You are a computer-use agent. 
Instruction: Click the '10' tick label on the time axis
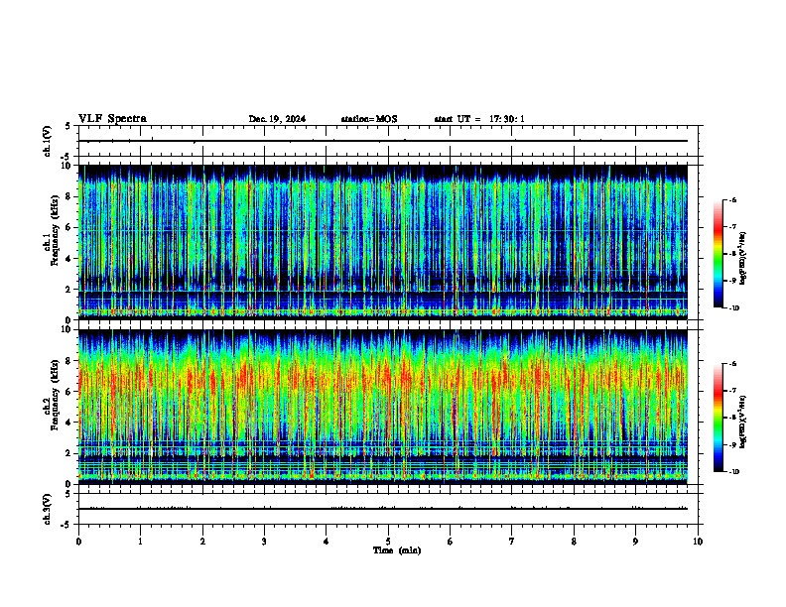coord(698,542)
